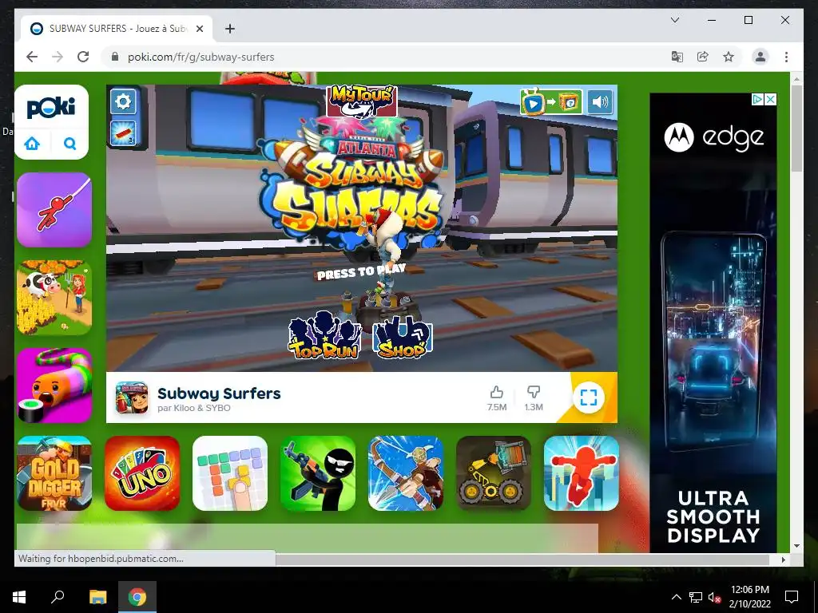
Task: Open the archer bow game thumbnail
Action: 406,473
